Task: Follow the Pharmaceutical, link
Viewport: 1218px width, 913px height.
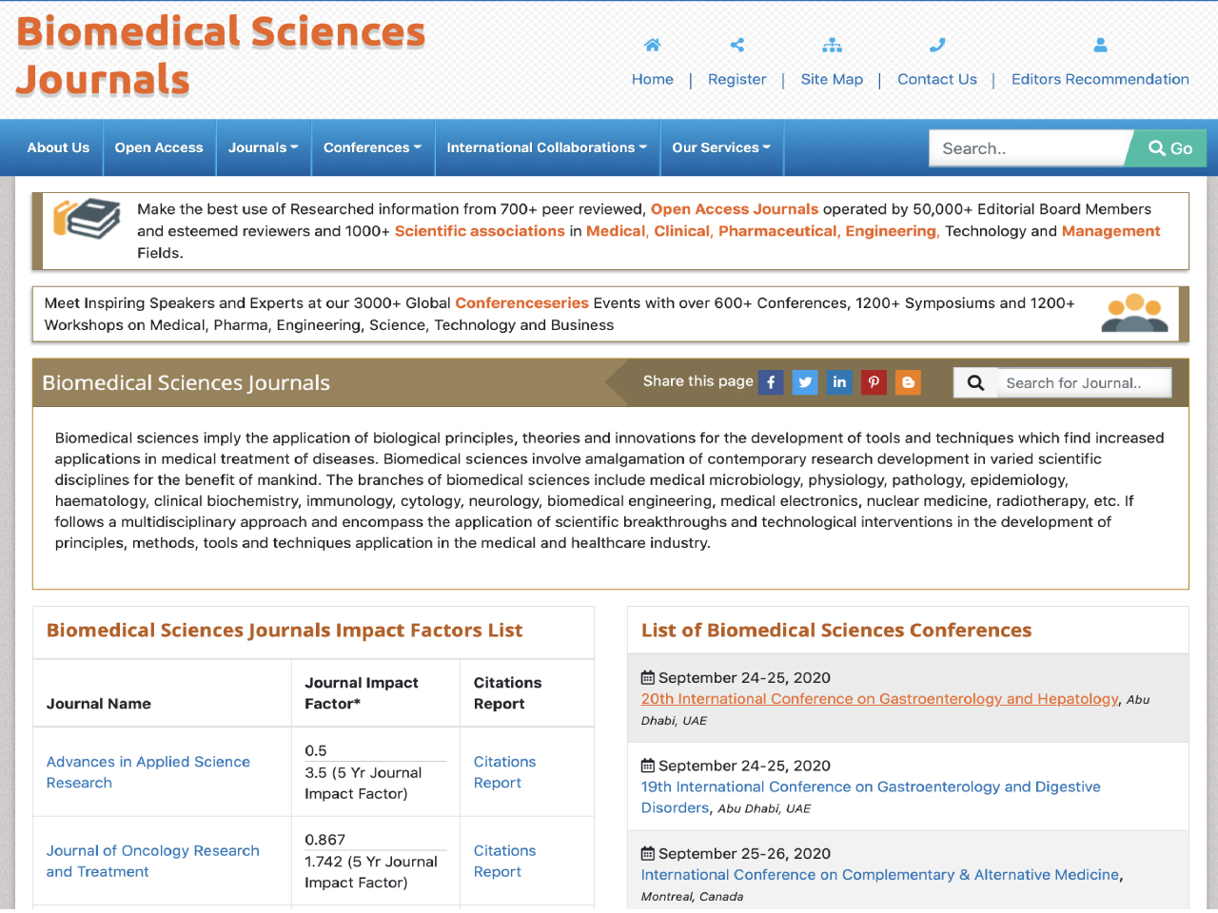Action: (x=778, y=231)
